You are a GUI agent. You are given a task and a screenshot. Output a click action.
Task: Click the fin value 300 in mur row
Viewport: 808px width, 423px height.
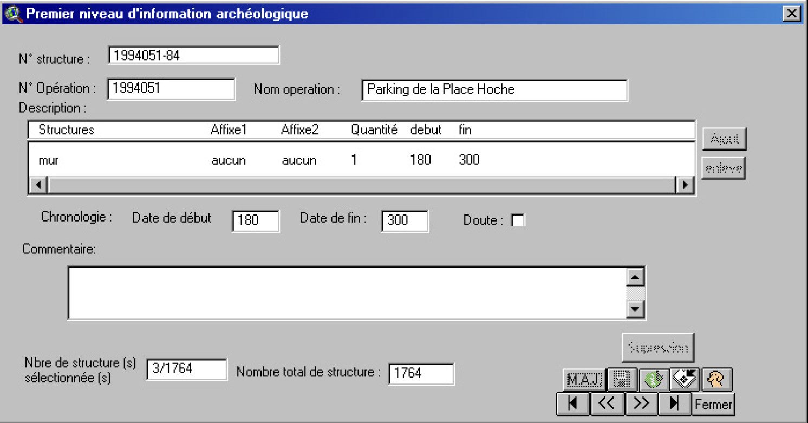[x=469, y=160]
